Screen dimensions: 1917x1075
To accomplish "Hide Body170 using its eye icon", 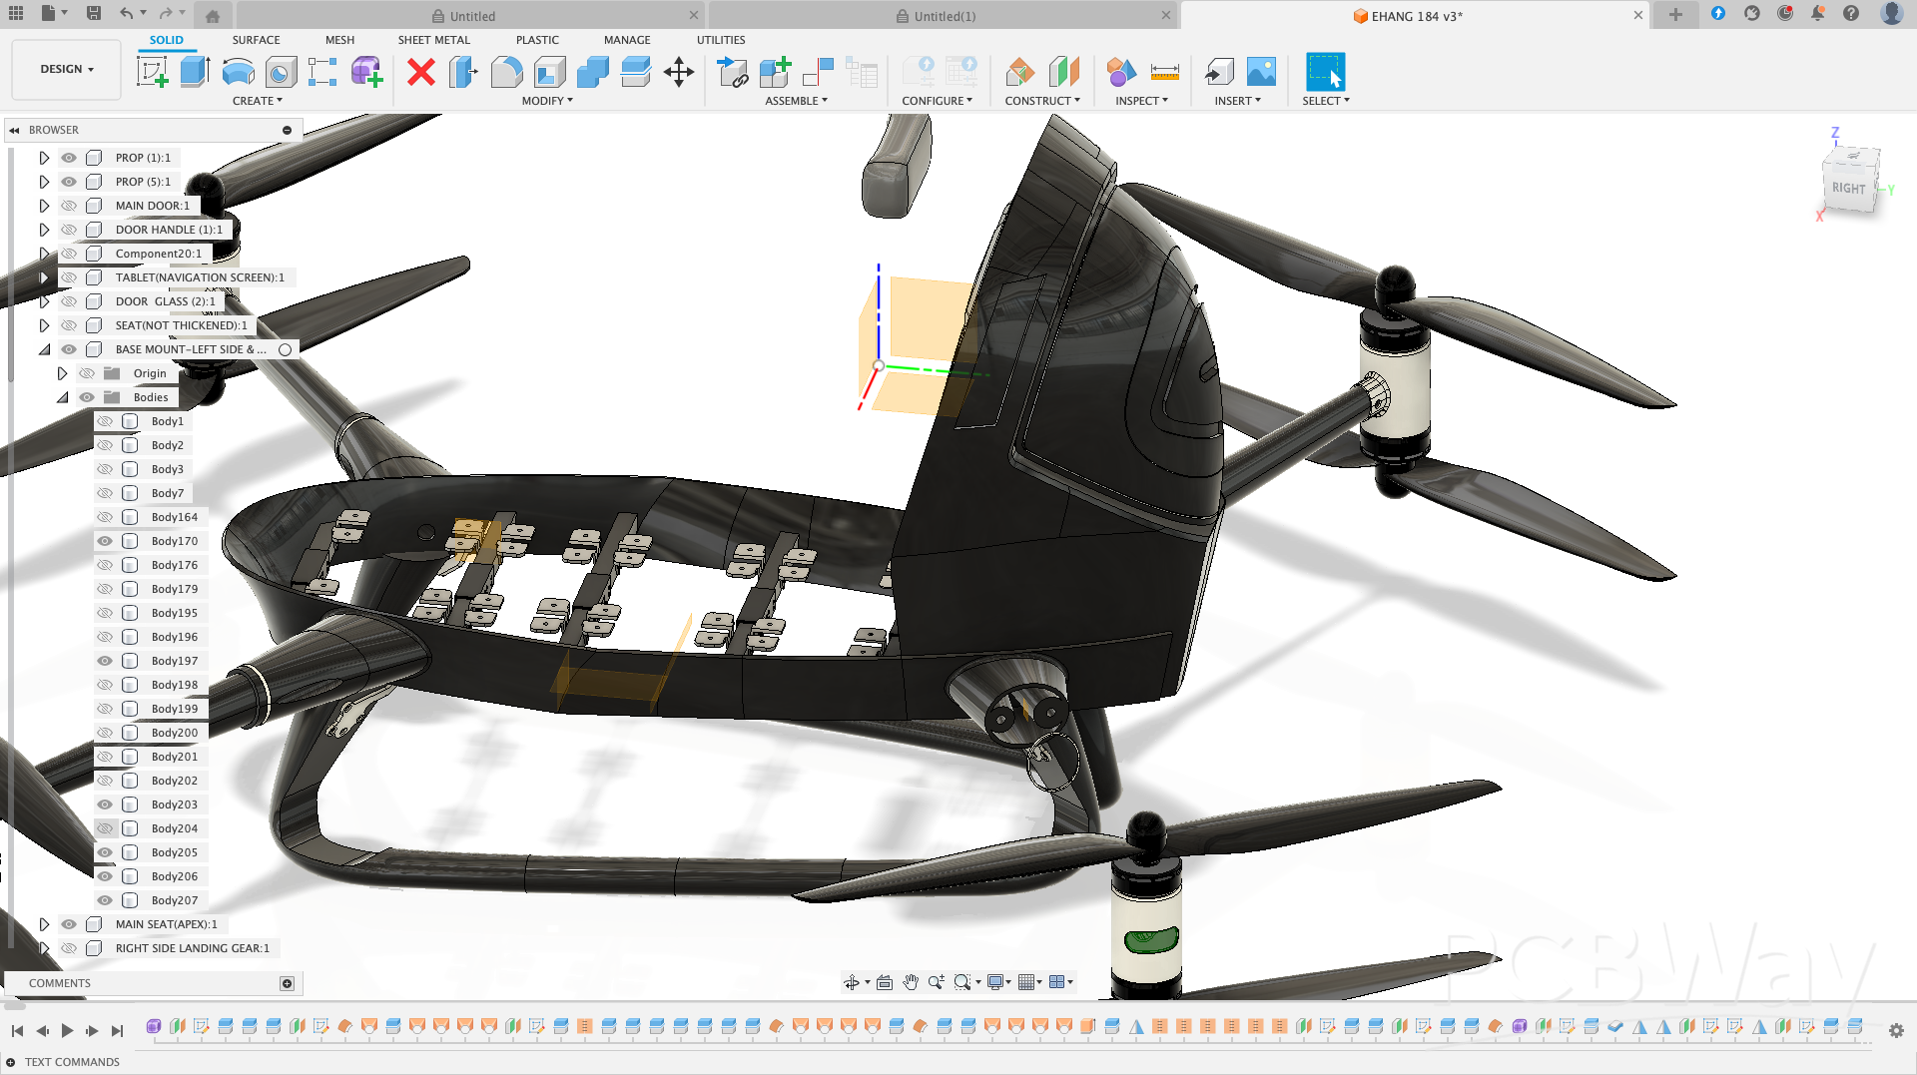I will pos(105,541).
